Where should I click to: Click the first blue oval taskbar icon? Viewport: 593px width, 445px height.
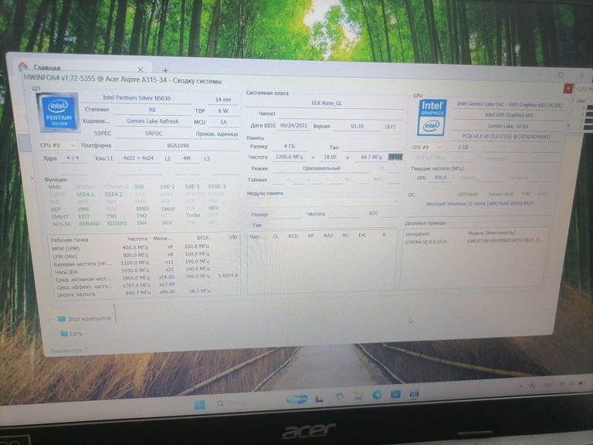(296, 399)
